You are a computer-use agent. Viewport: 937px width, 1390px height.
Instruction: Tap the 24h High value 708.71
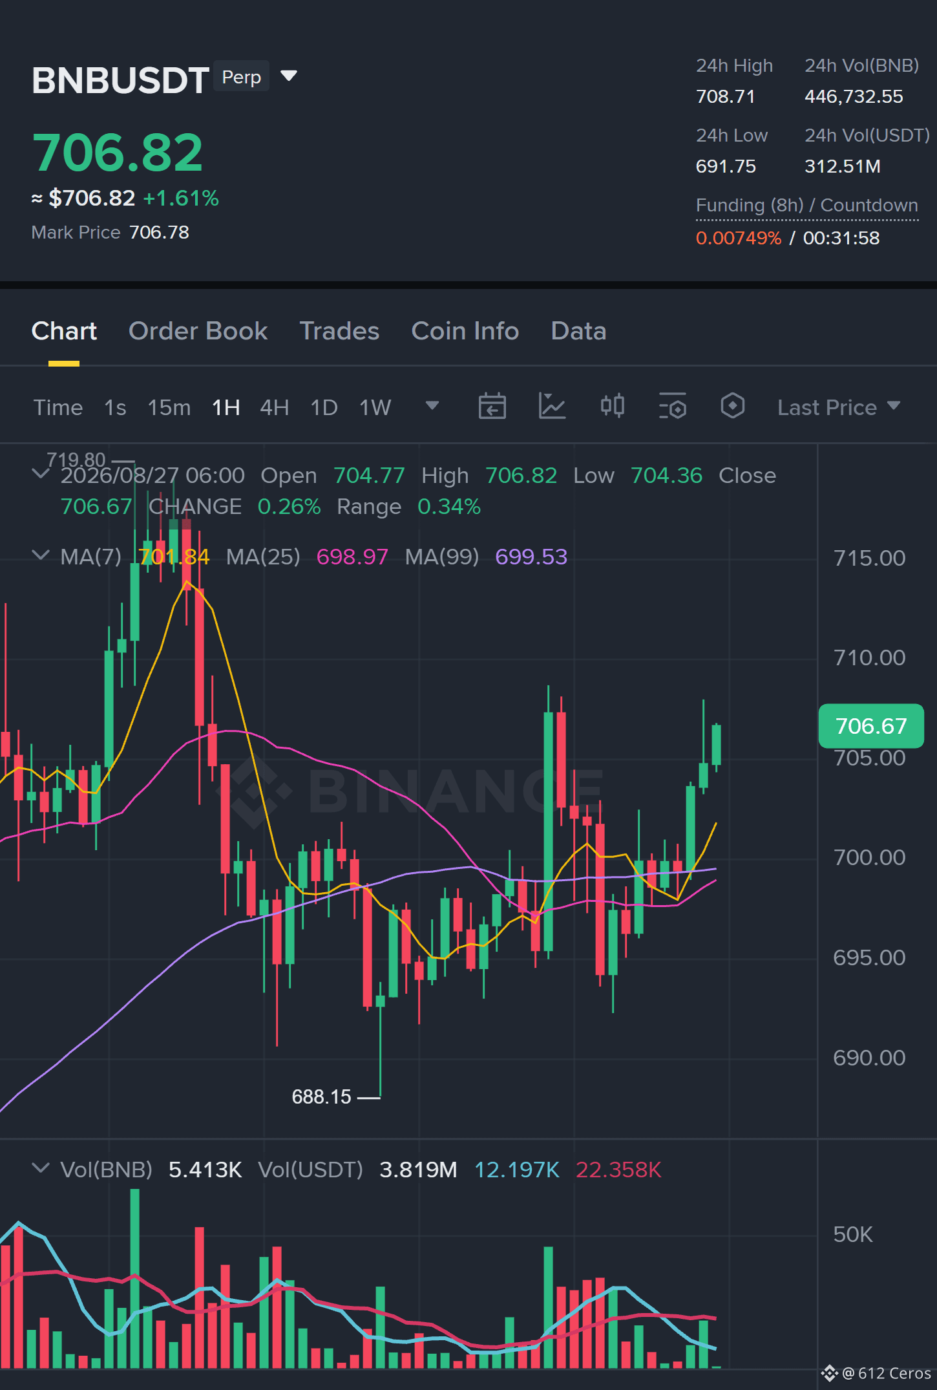(x=726, y=97)
